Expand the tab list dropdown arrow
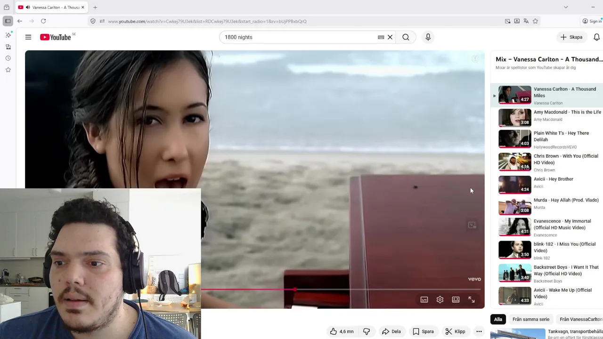Image resolution: width=603 pixels, height=339 pixels. point(566,7)
